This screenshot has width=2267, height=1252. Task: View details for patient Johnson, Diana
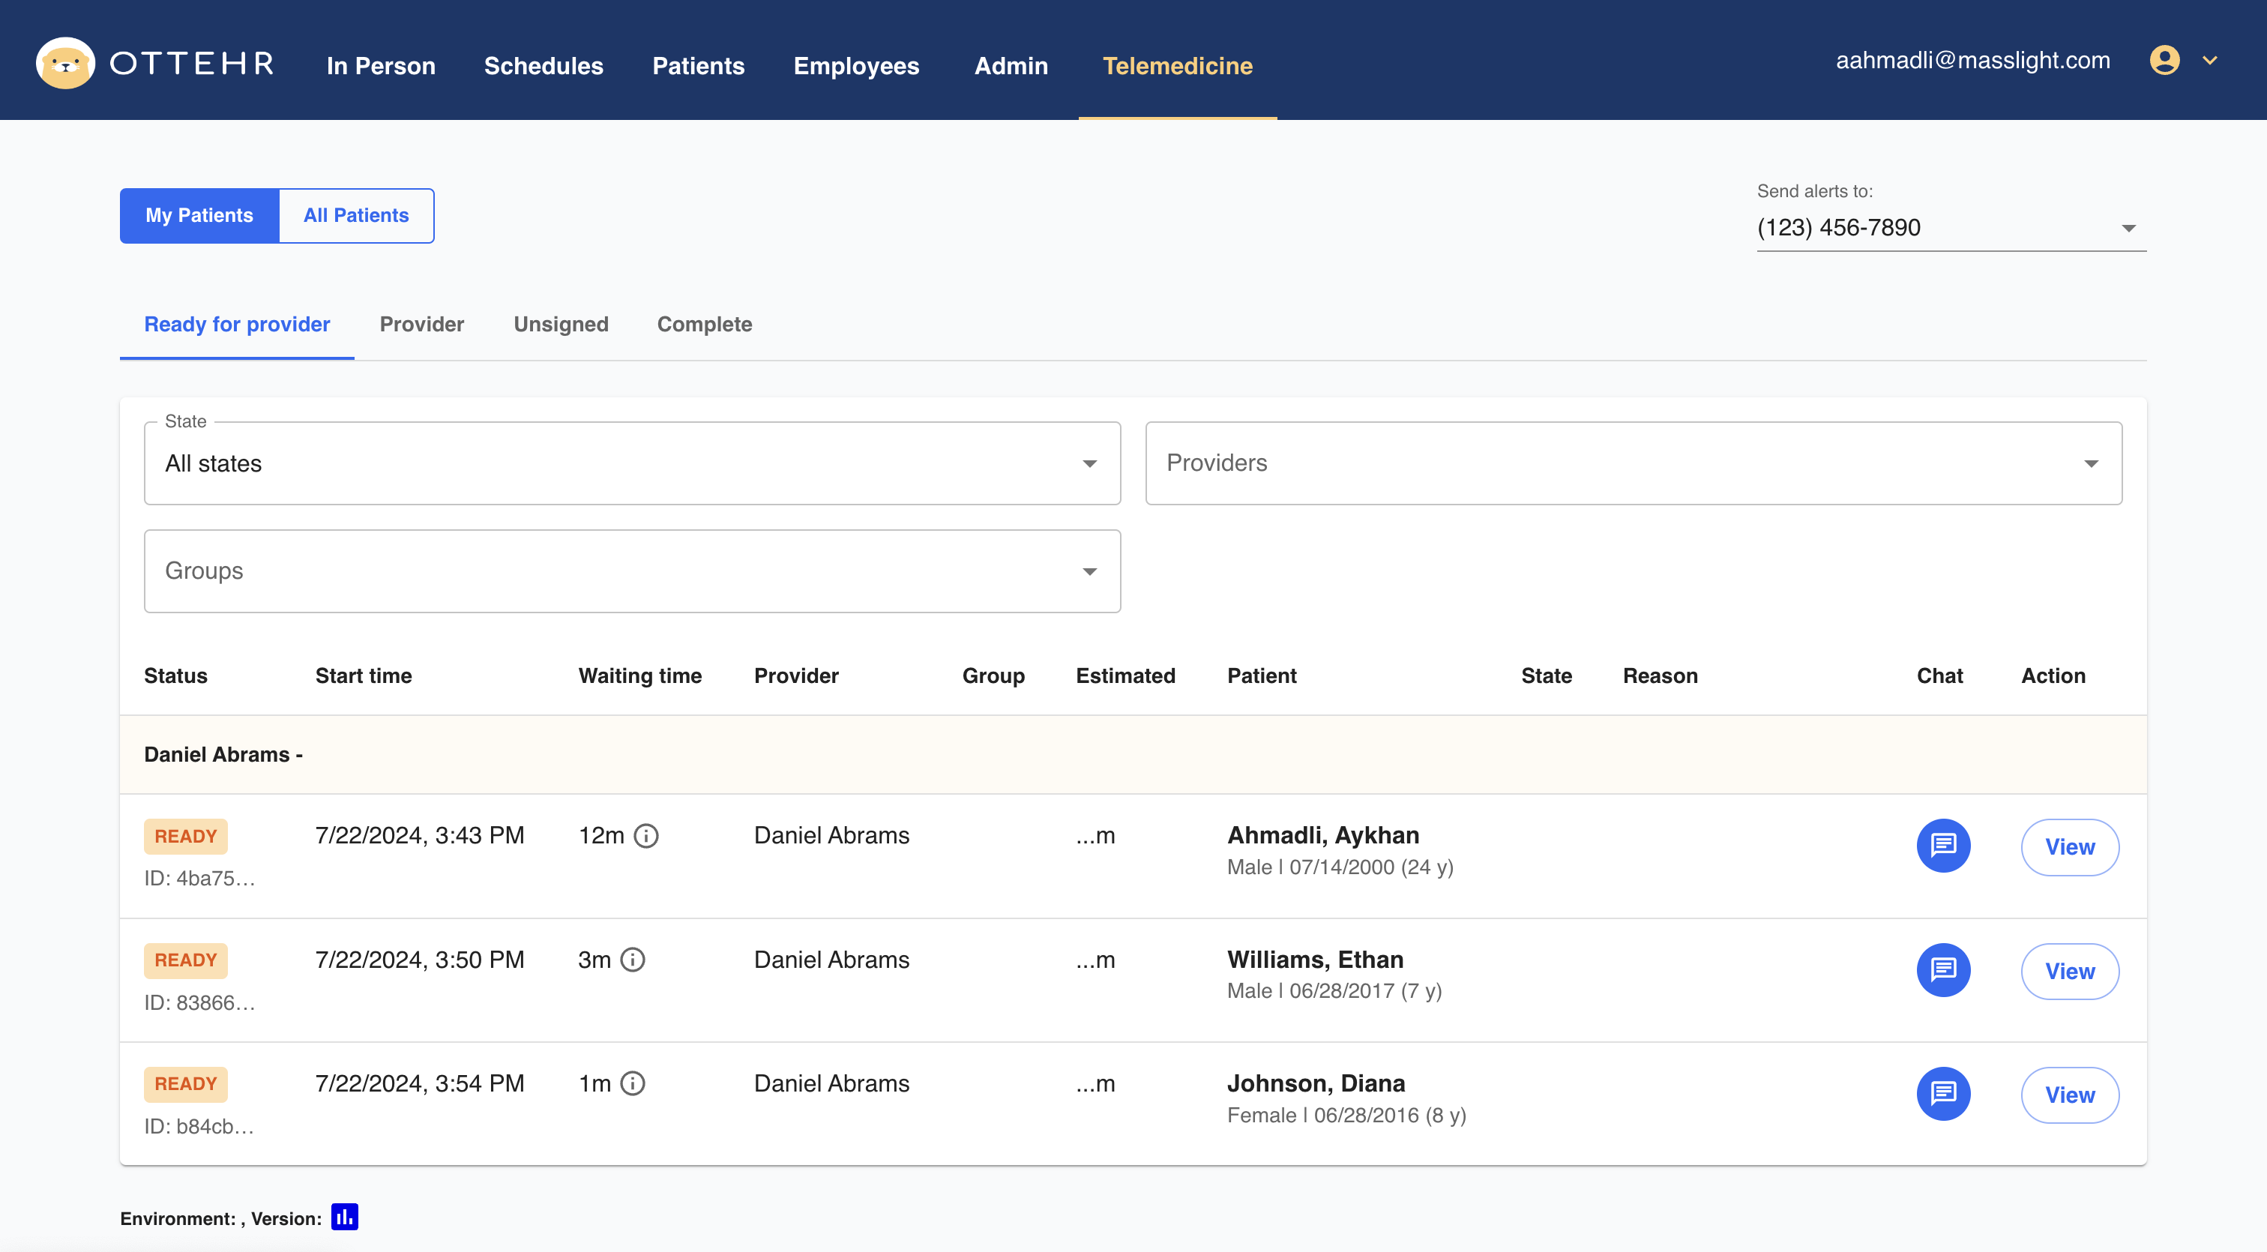pos(2070,1095)
